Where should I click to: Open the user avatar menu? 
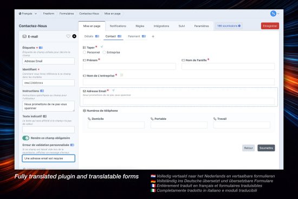(273, 14)
